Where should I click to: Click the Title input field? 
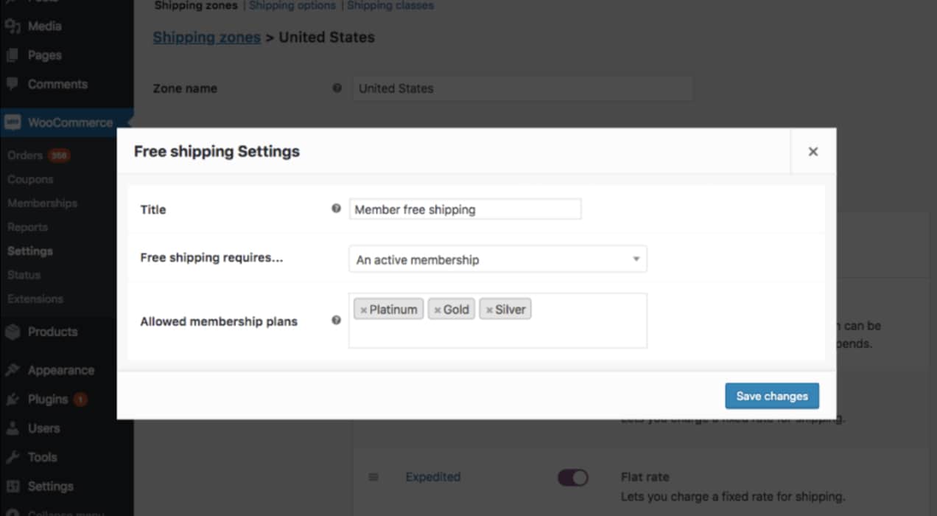click(x=466, y=209)
